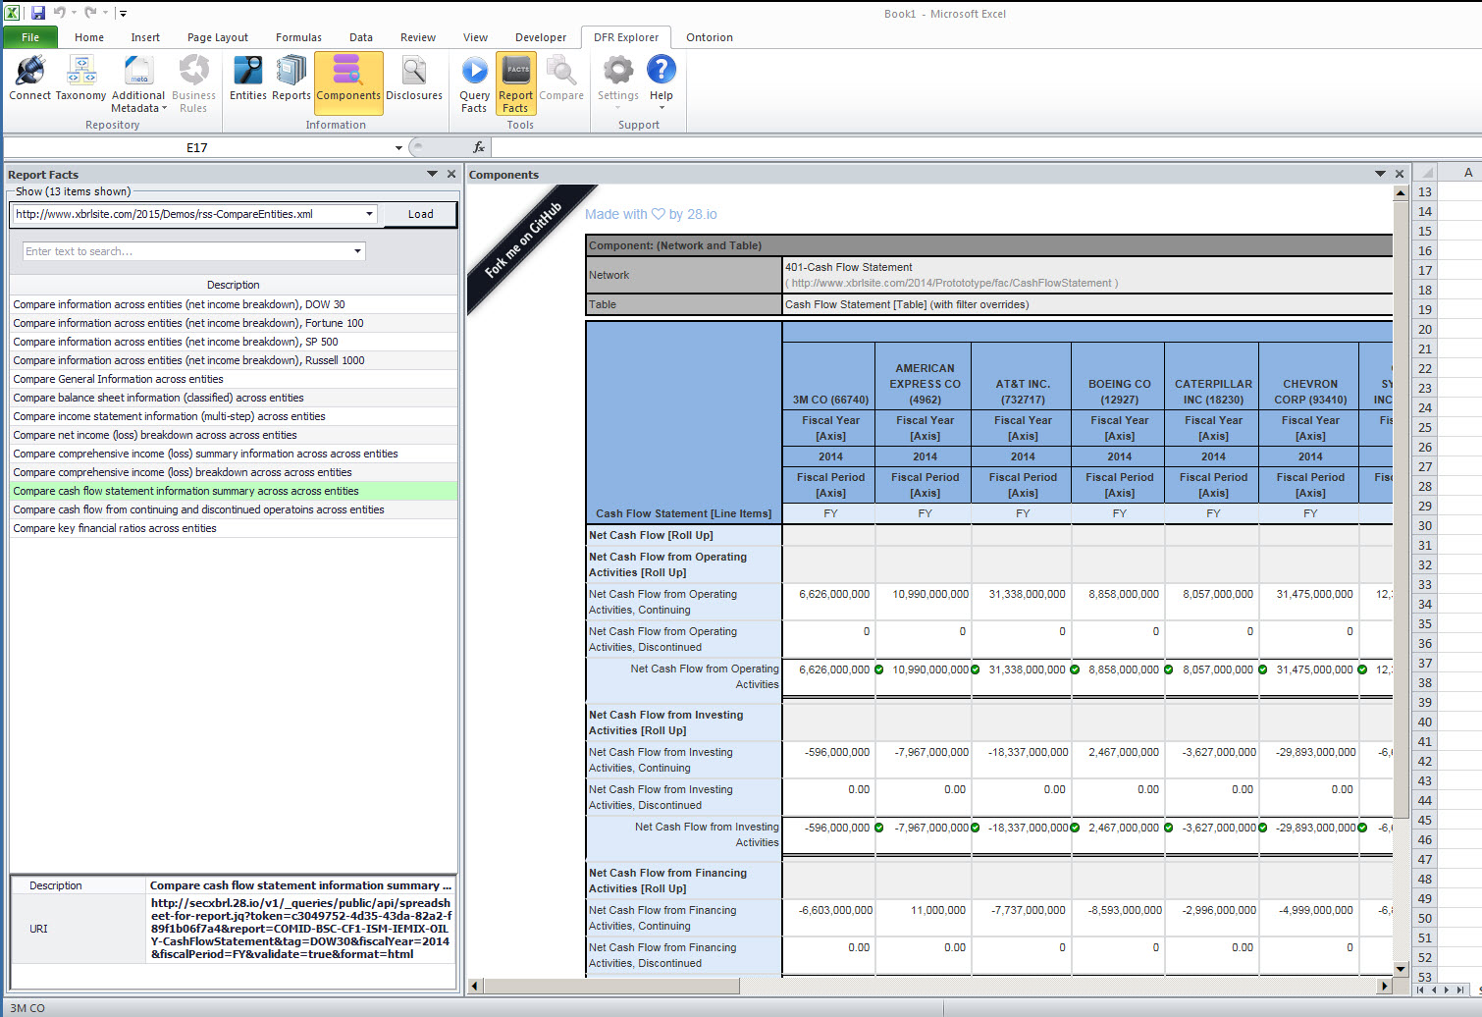Switch to the Home tab
1482x1017 pixels.
coord(89,37)
